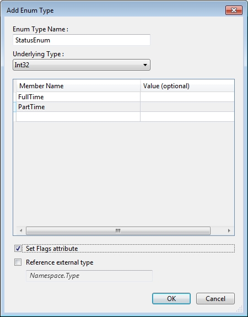
Task: Enable the Reference external type checkbox
Action: point(18,262)
